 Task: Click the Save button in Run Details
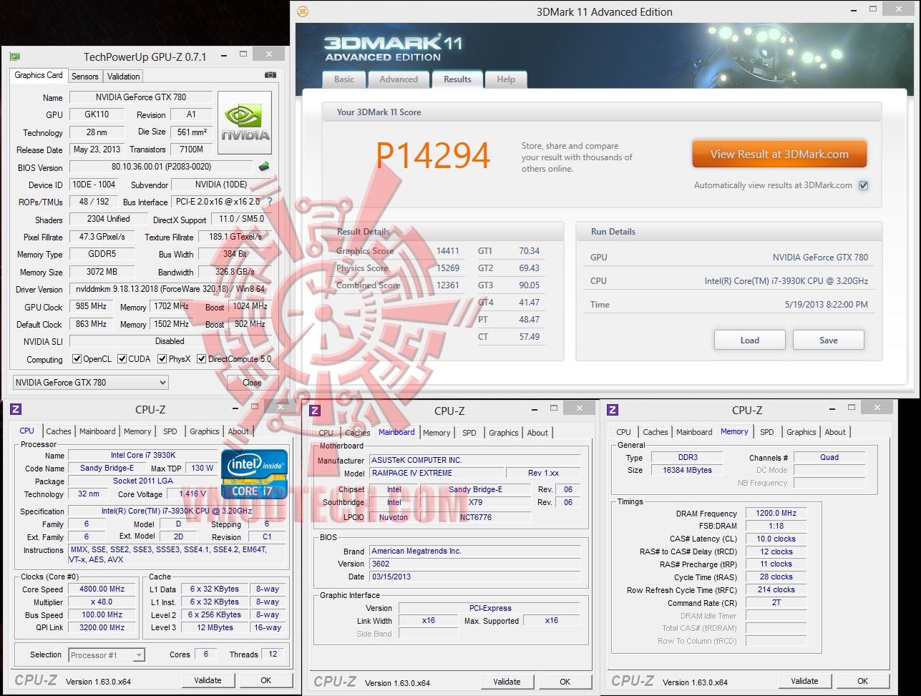coord(829,340)
